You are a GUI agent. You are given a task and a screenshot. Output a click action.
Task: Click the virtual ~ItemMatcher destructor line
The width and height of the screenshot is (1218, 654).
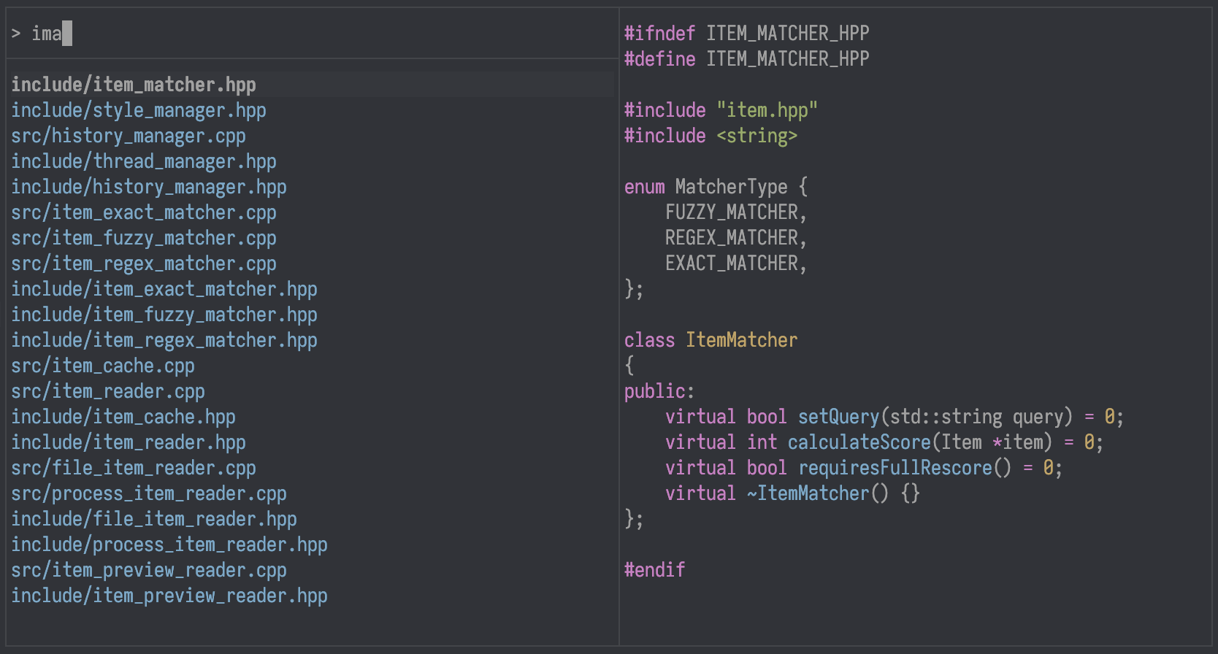pos(792,493)
